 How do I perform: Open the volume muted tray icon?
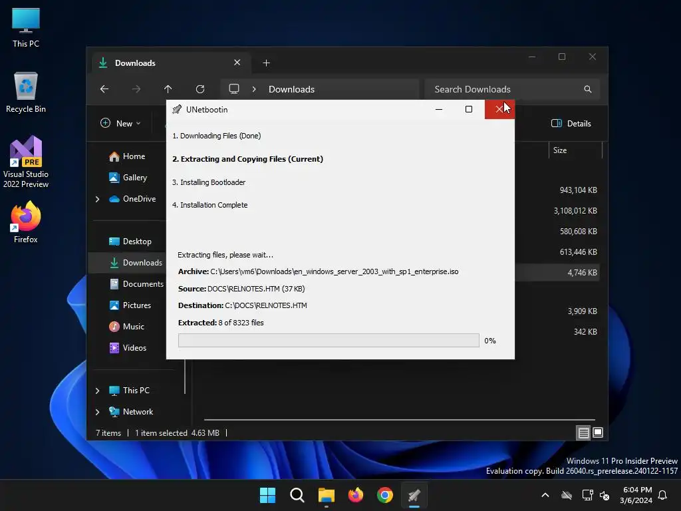[605, 495]
